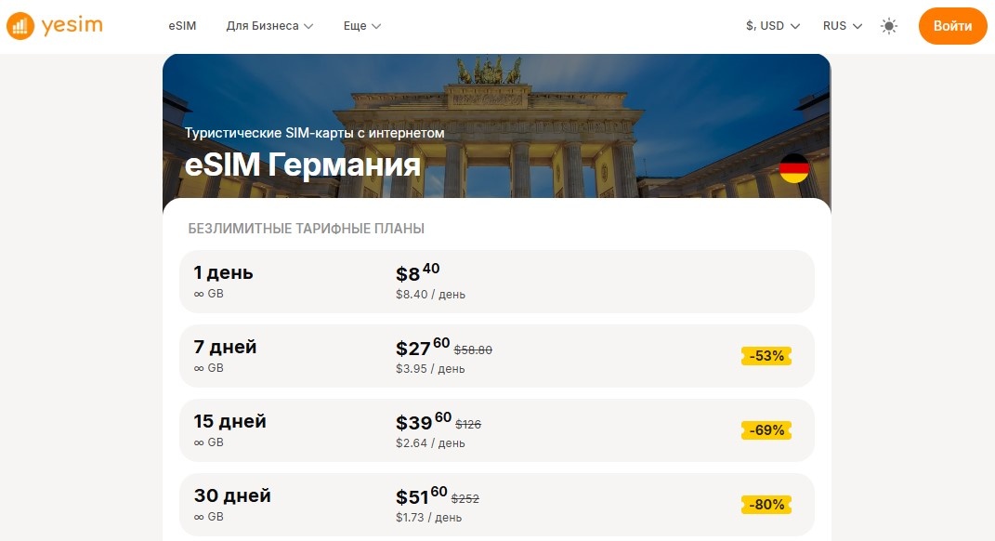Select the eSIM menu item
The width and height of the screenshot is (995, 541).
pos(182,26)
